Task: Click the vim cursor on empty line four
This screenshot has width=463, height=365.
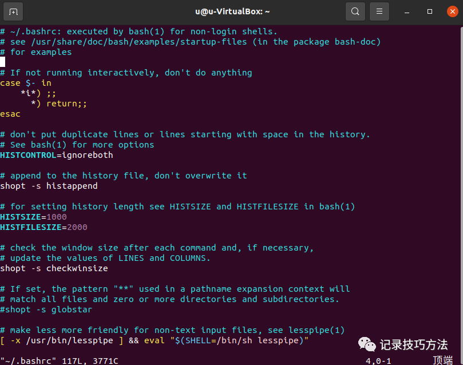Action: pyautogui.click(x=3, y=62)
